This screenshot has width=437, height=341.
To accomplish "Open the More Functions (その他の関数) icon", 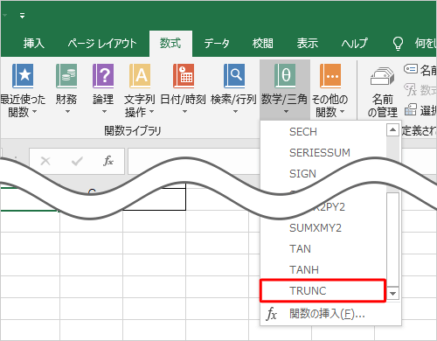I will (330, 76).
